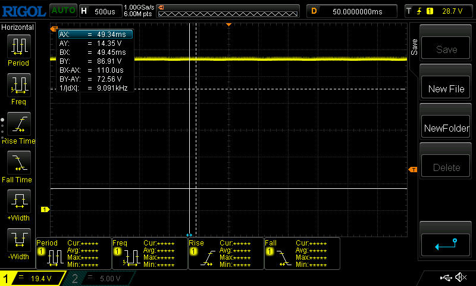Viewport: 476px width, 286px height.
Task: Click the USB status icon
Action: pos(446,277)
